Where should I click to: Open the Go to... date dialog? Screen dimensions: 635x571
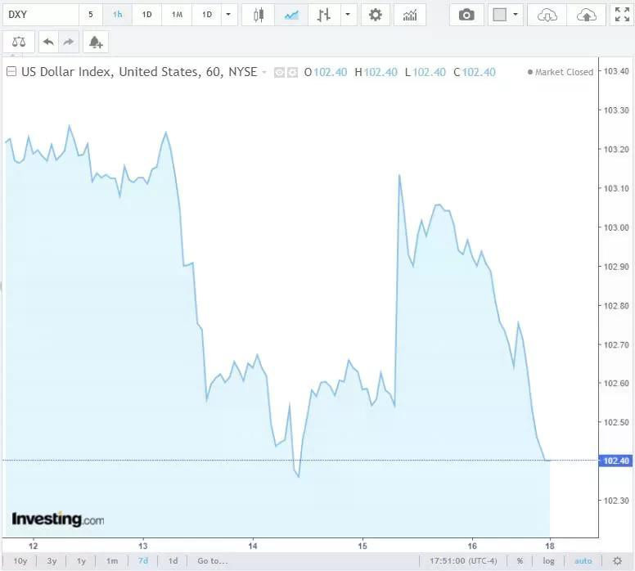pos(213,561)
